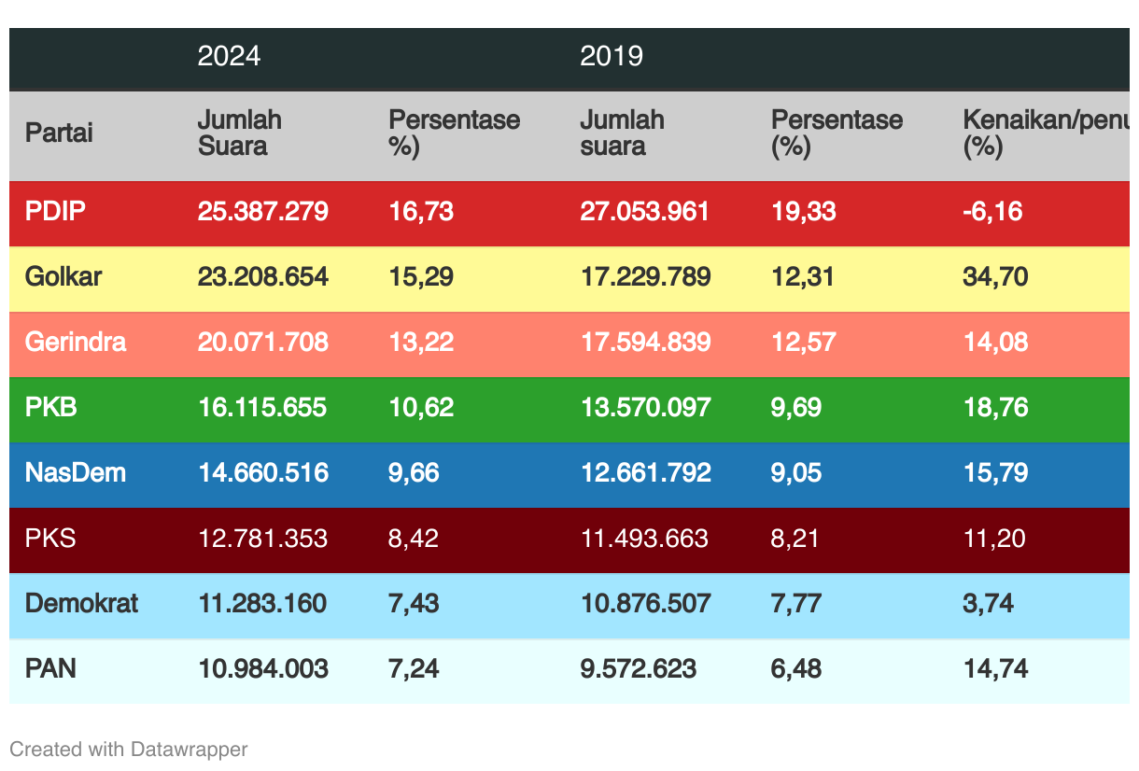Click PKS 2024 percentage 8,42

[414, 538]
